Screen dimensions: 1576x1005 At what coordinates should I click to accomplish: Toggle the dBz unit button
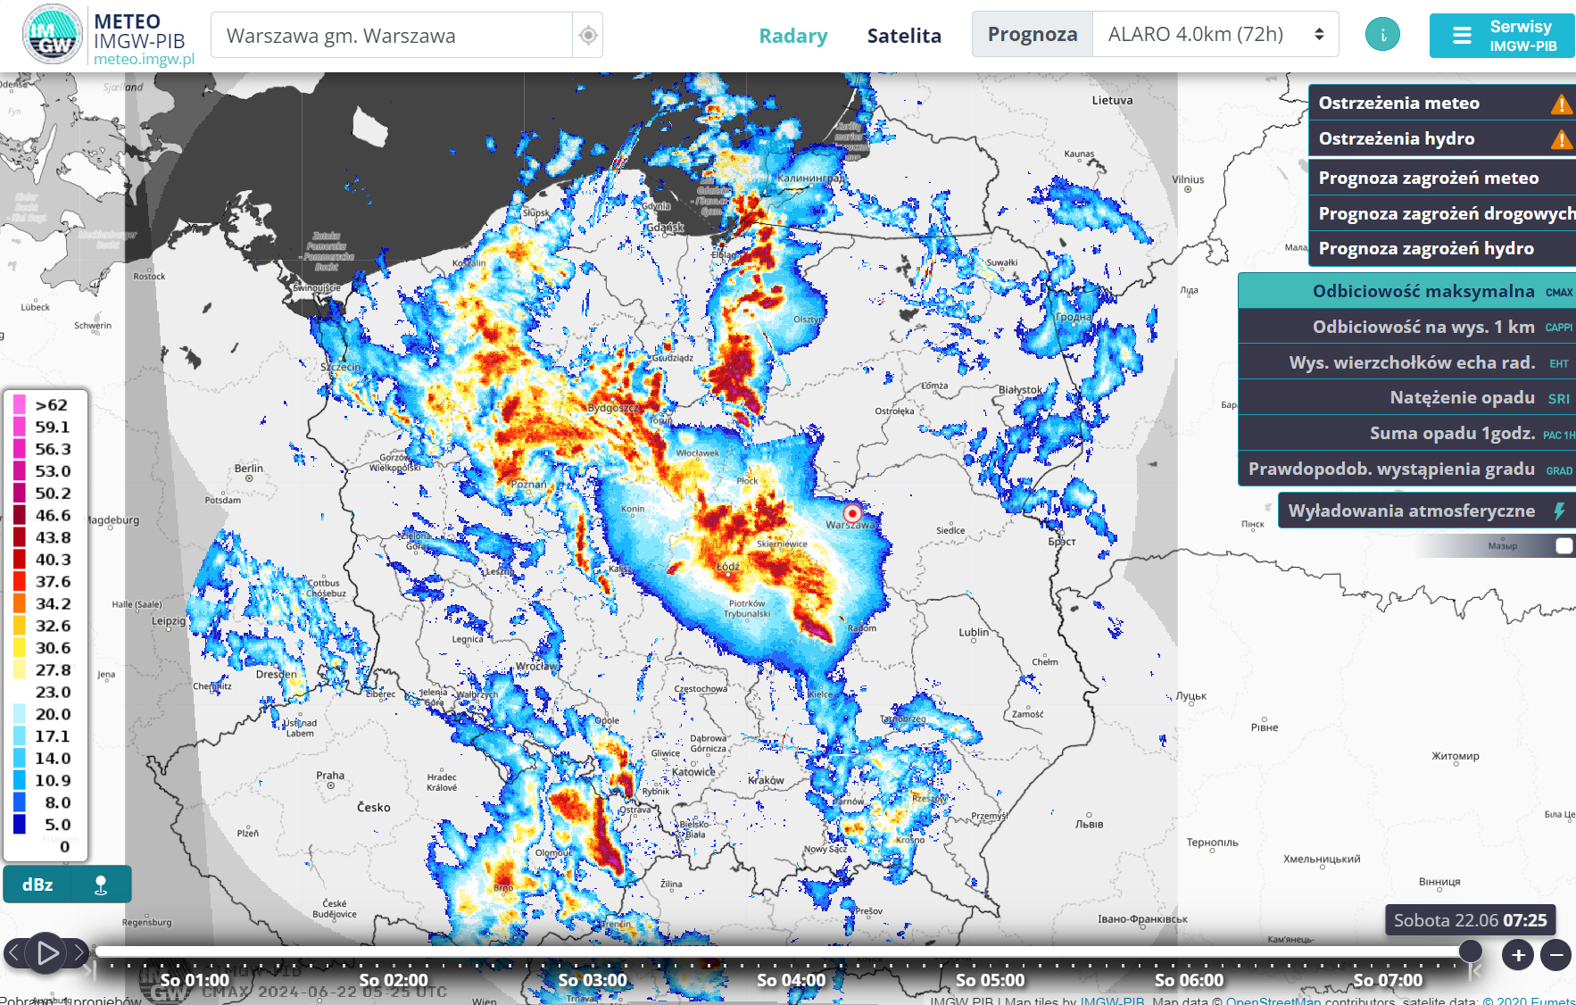pyautogui.click(x=37, y=885)
